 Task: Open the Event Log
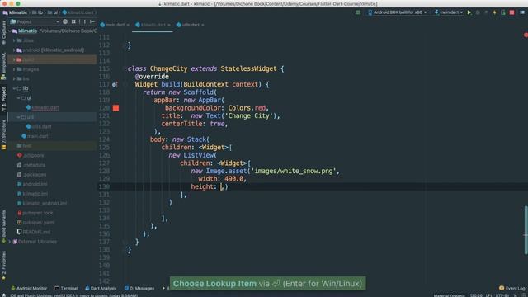click(x=512, y=289)
